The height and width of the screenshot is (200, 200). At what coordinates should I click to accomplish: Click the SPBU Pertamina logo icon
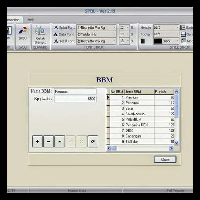23,31
